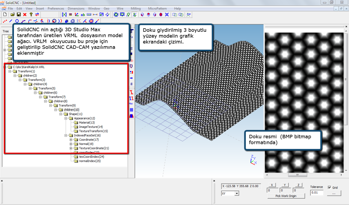Click the red X delete icon

pos(25,14)
